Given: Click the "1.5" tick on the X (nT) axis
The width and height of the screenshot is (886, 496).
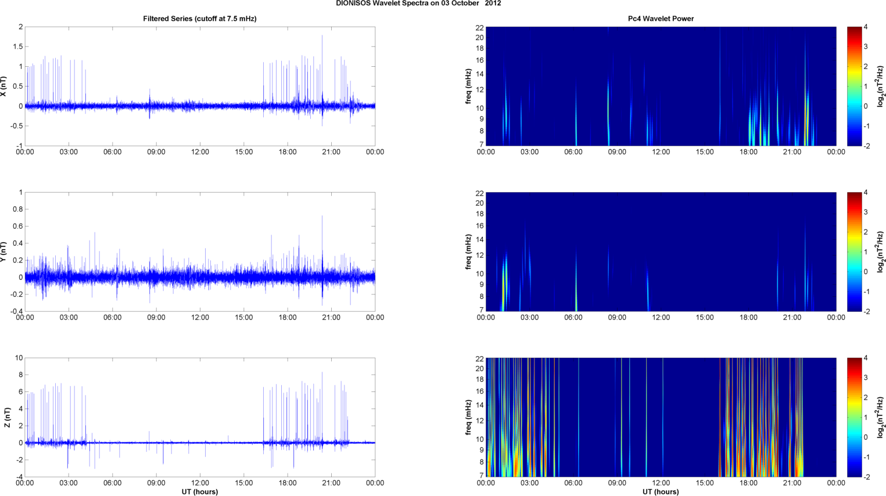Looking at the screenshot, I should 18,46.
